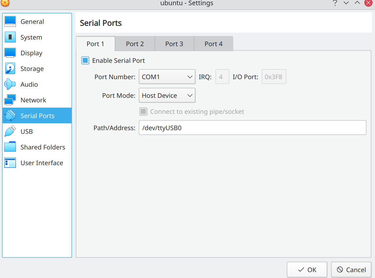The image size is (375, 278).
Task: Go to Display settings
Action: click(x=37, y=53)
